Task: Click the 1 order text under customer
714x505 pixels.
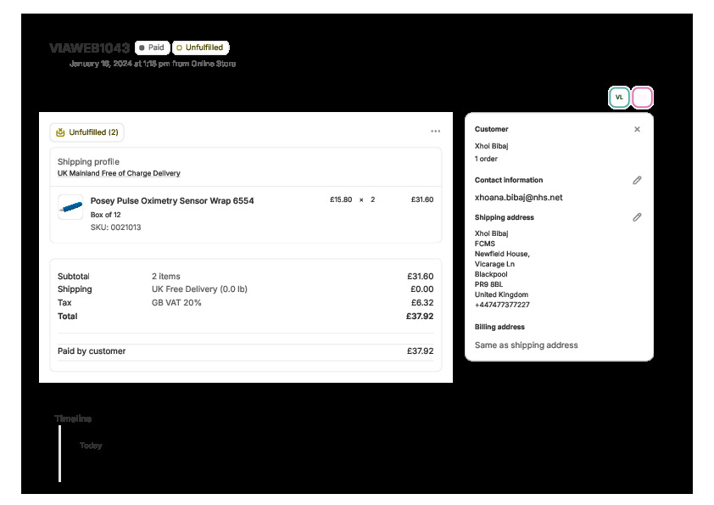Action: (486, 159)
